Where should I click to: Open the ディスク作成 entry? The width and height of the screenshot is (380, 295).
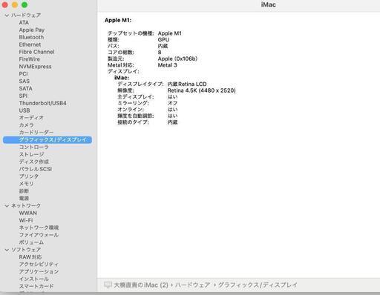[x=34, y=162]
